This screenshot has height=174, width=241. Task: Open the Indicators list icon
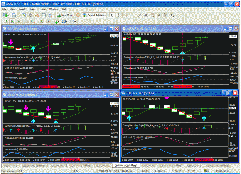(x=56, y=22)
